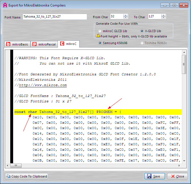
Task: Click the vertical scrollbar down arrow
Action: [184, 161]
